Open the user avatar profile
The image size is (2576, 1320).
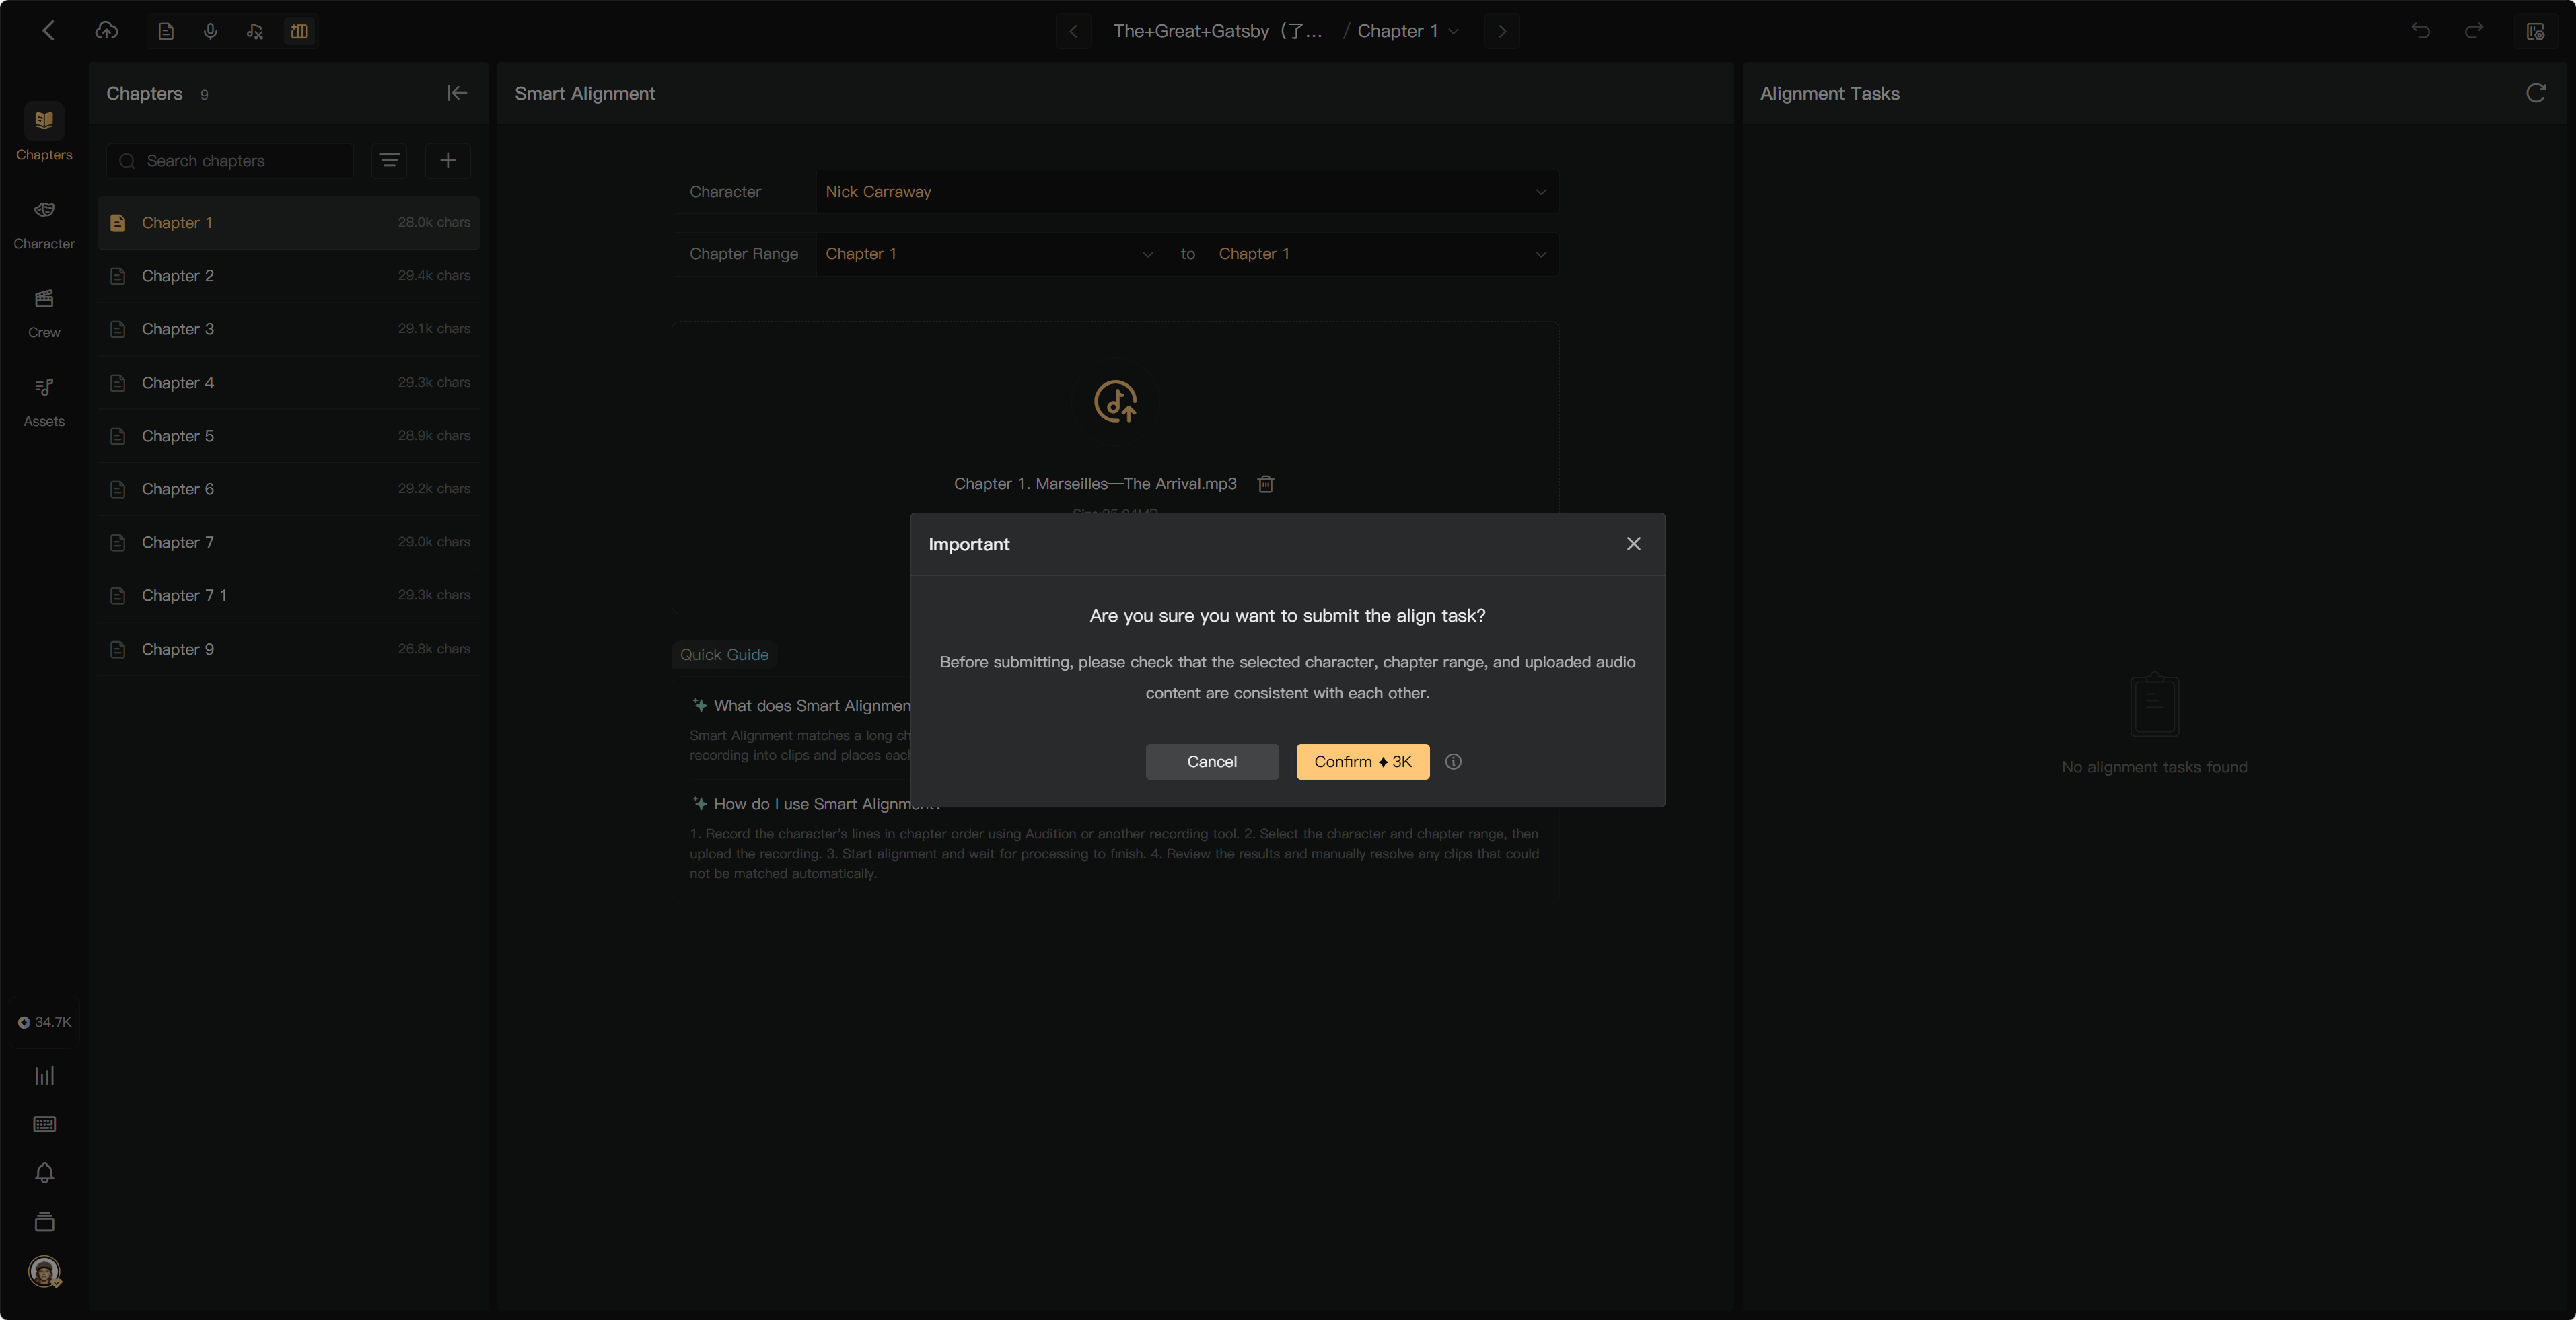44,1271
